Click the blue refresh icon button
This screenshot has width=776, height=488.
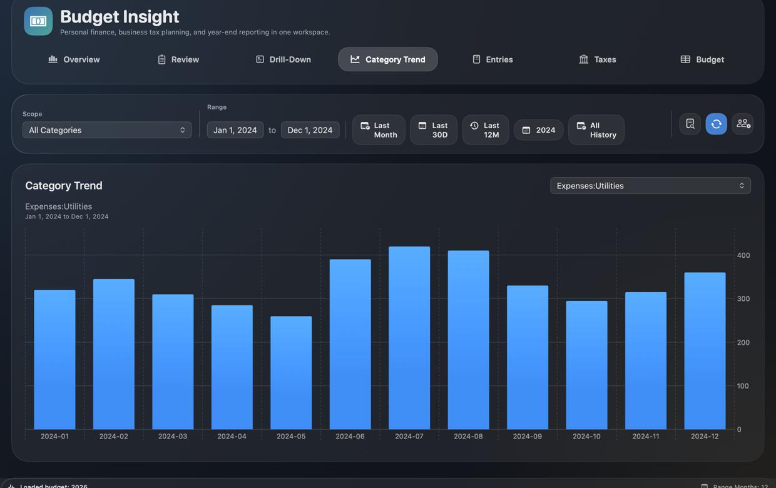[717, 124]
